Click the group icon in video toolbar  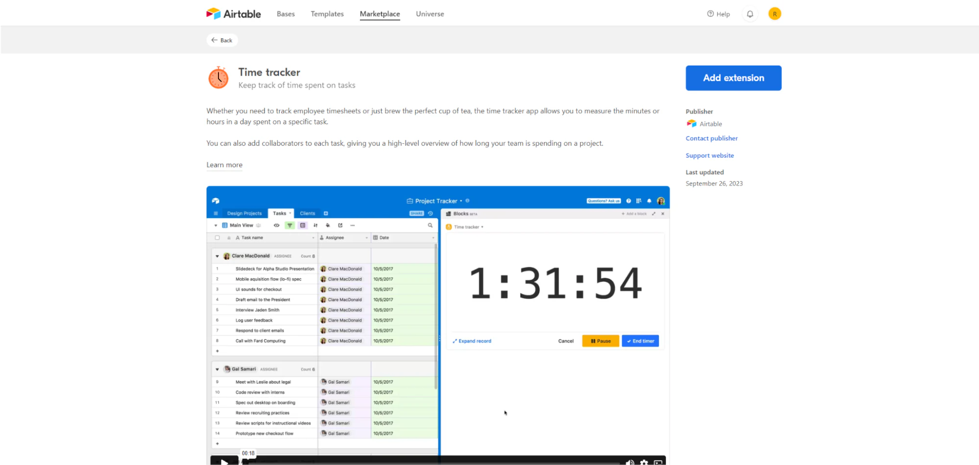click(x=303, y=226)
